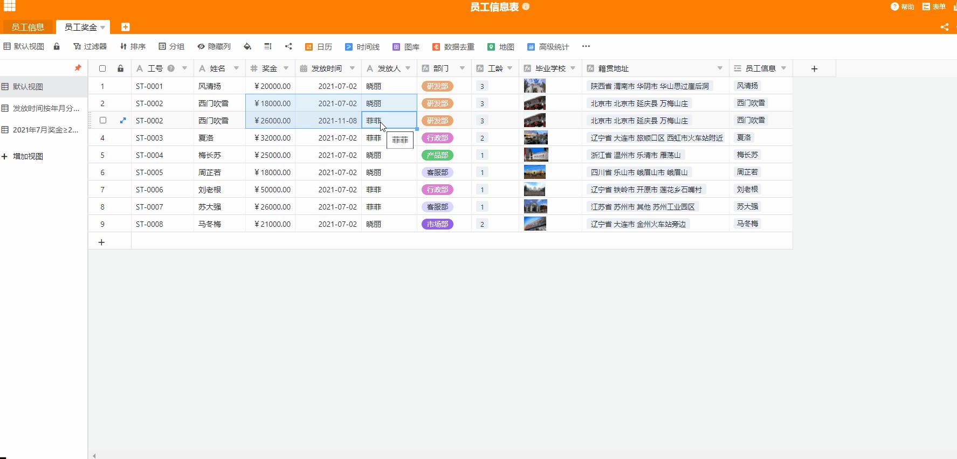Add a new column with the plus button
Image resolution: width=957 pixels, height=459 pixels.
click(x=814, y=68)
